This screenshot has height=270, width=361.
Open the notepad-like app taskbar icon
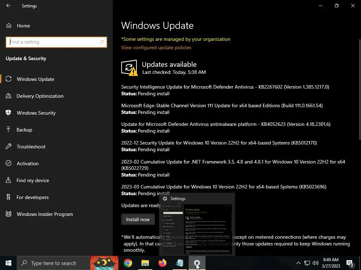179,263
